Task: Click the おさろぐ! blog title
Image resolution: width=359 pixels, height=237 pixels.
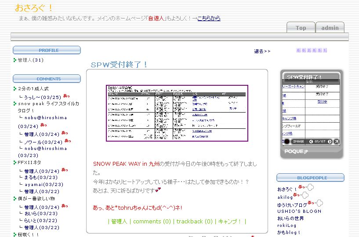Action: pyautogui.click(x=34, y=8)
